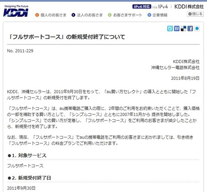Click navy arrow icon beside 法人のお客さま

pos(73,15)
